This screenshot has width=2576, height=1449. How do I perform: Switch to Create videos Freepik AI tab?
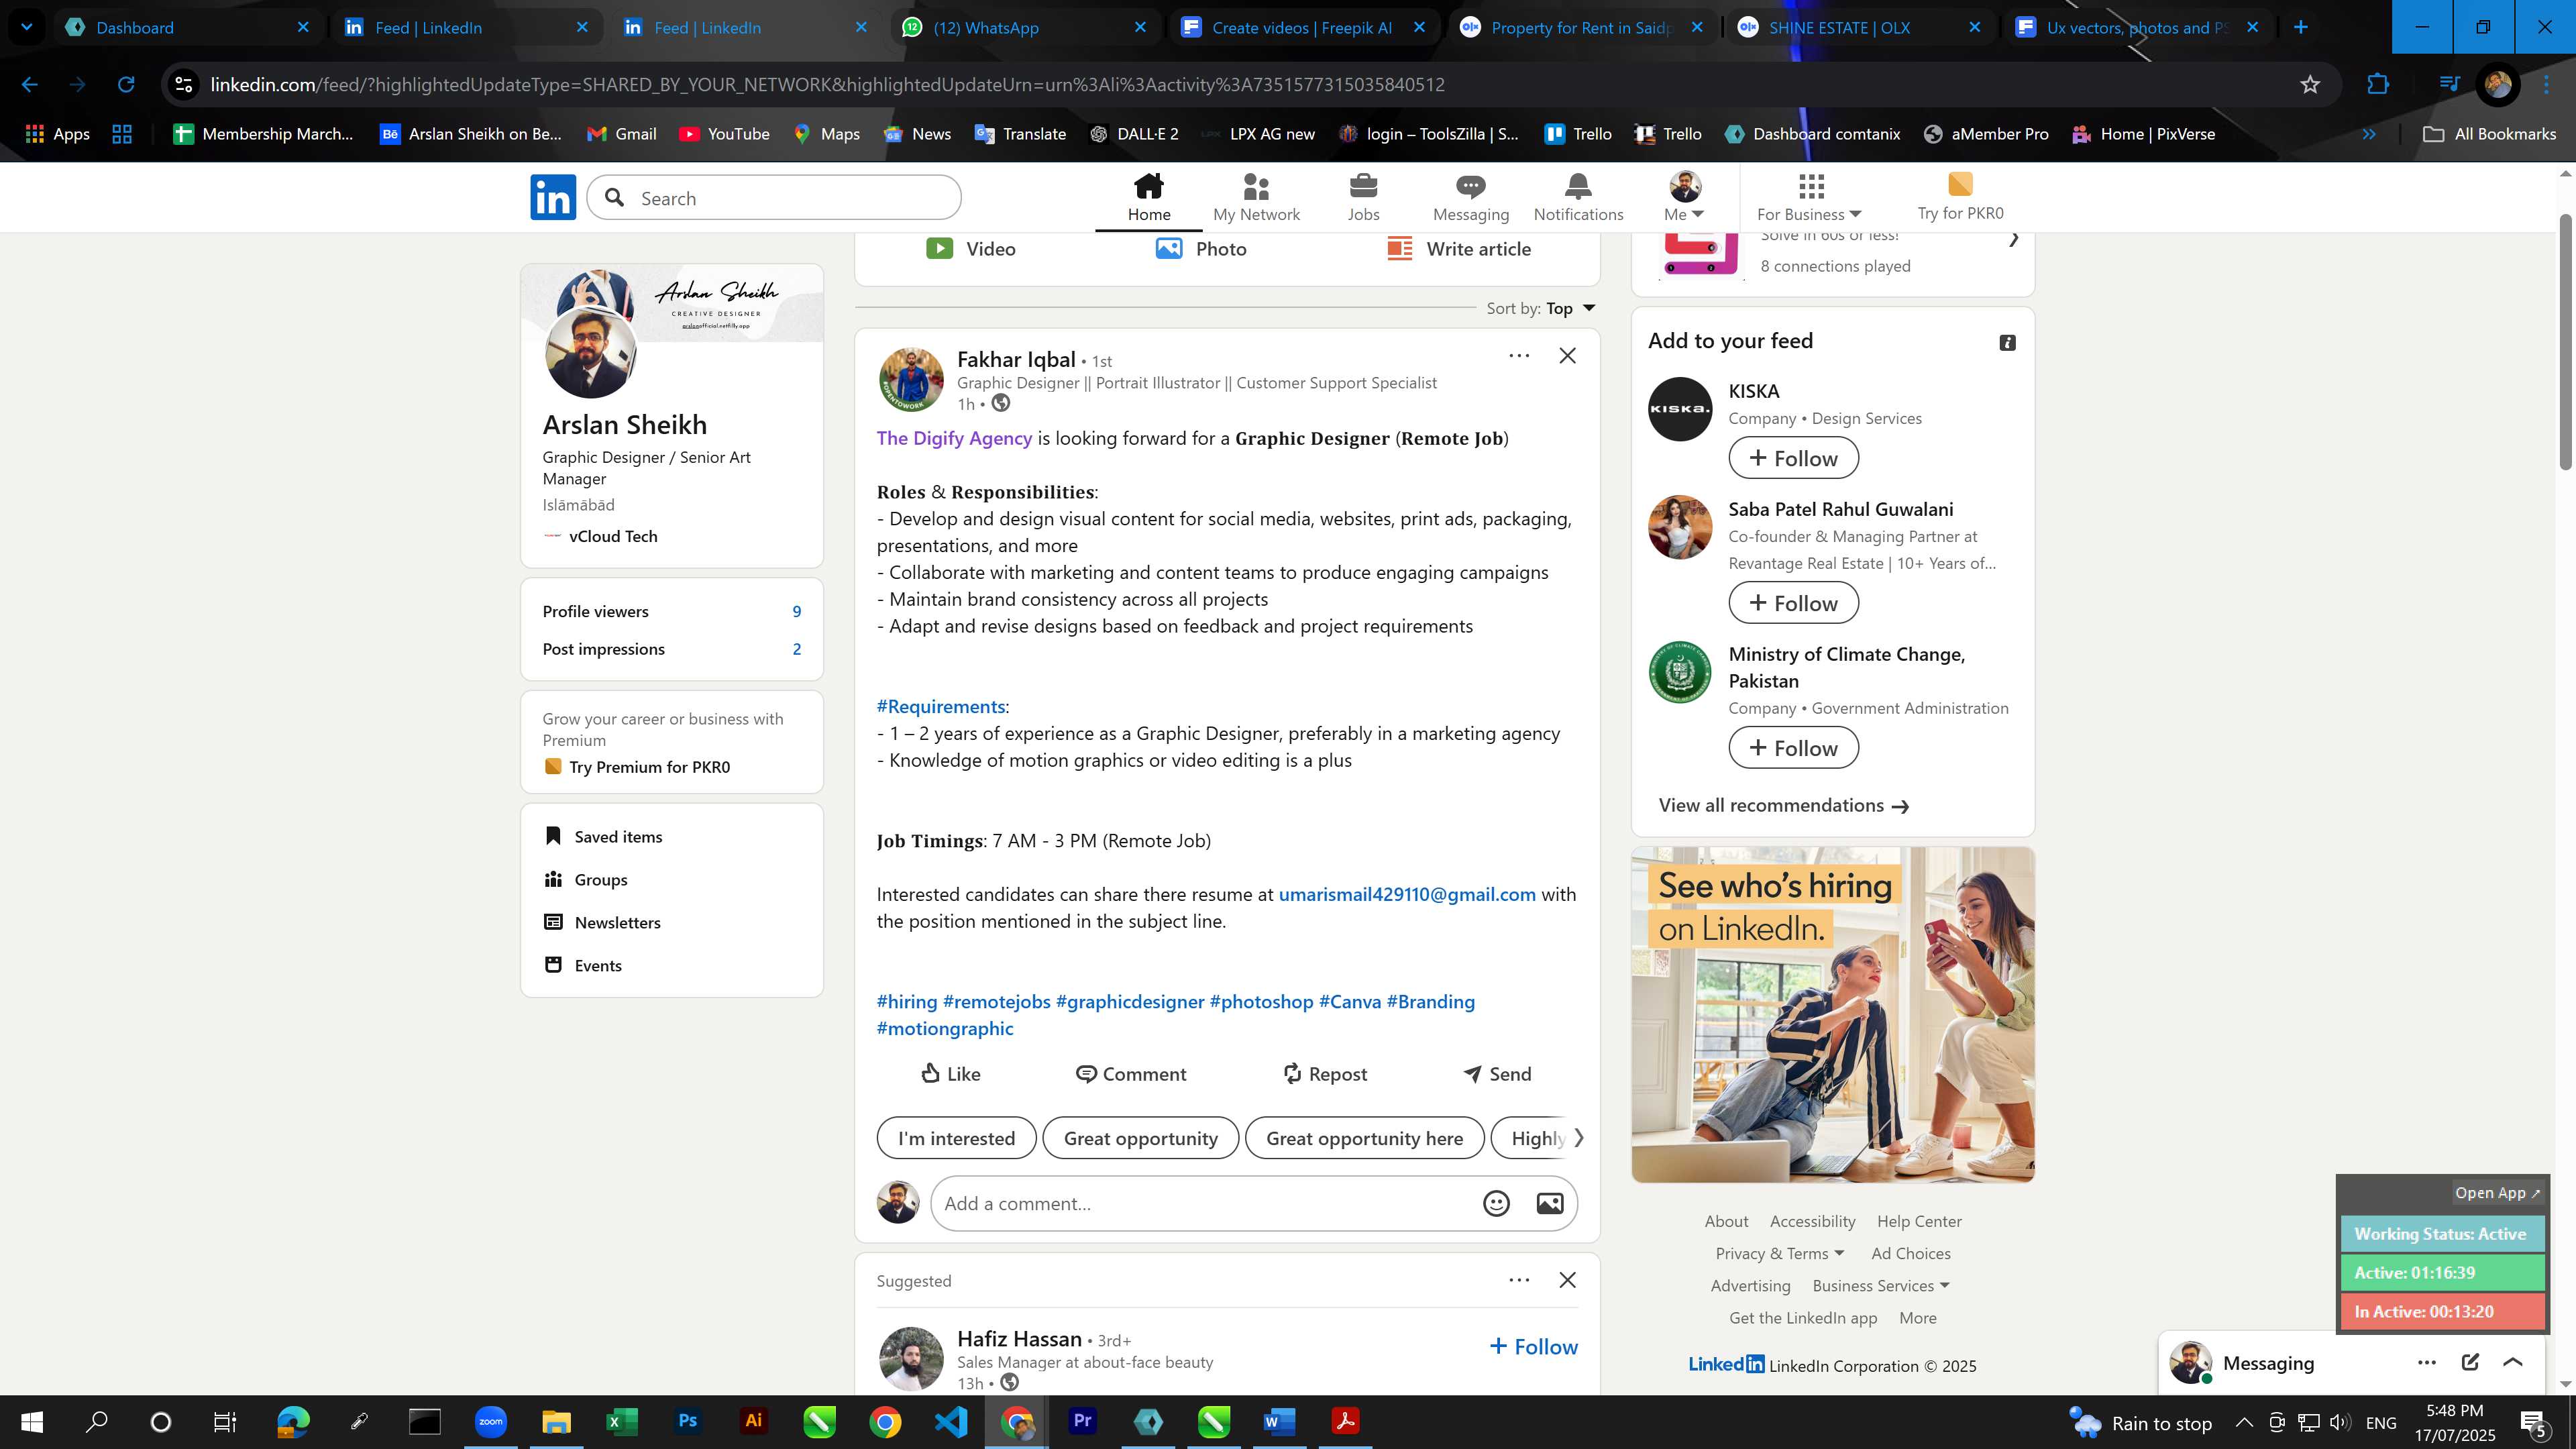click(1303, 27)
